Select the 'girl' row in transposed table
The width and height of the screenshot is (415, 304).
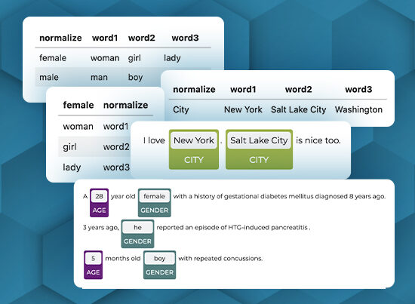point(94,146)
